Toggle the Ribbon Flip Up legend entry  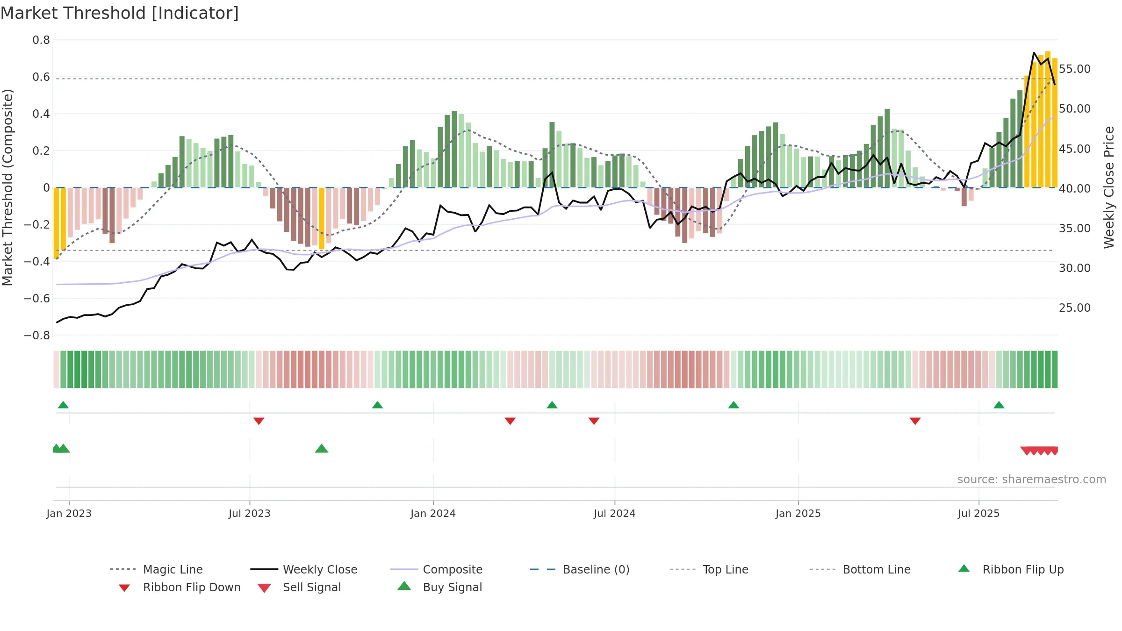click(x=1011, y=569)
